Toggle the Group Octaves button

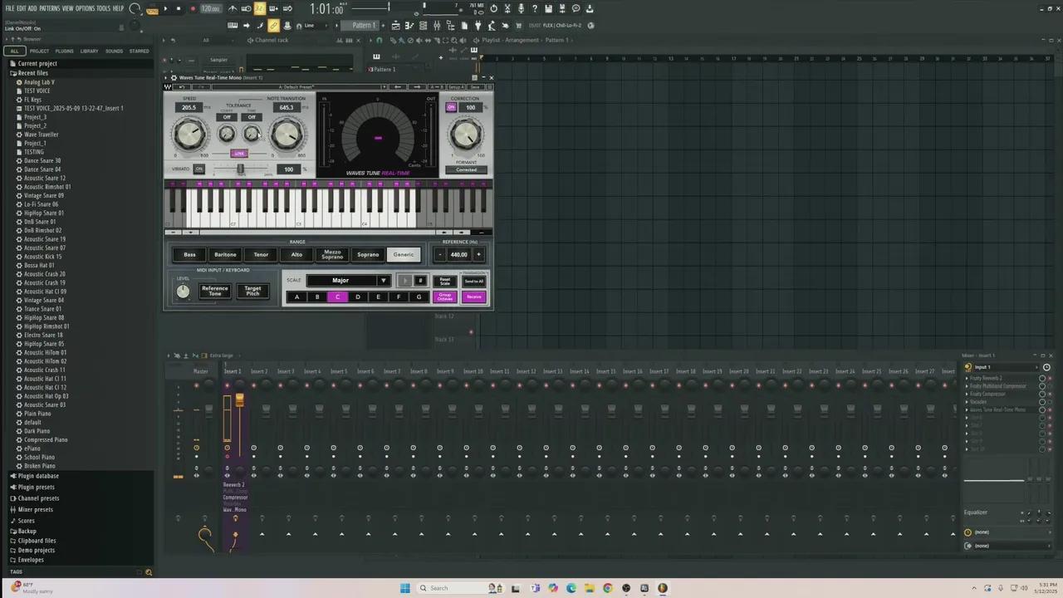pyautogui.click(x=445, y=297)
